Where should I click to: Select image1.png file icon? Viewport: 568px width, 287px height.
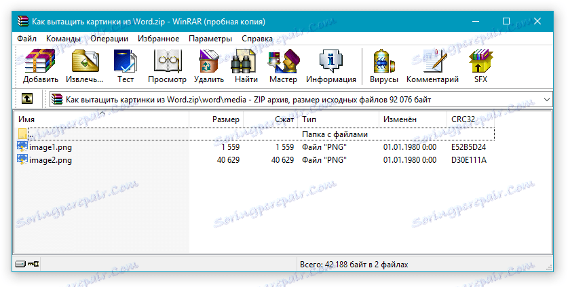coord(22,147)
